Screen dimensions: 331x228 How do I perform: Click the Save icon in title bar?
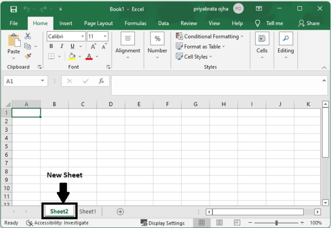pos(13,9)
